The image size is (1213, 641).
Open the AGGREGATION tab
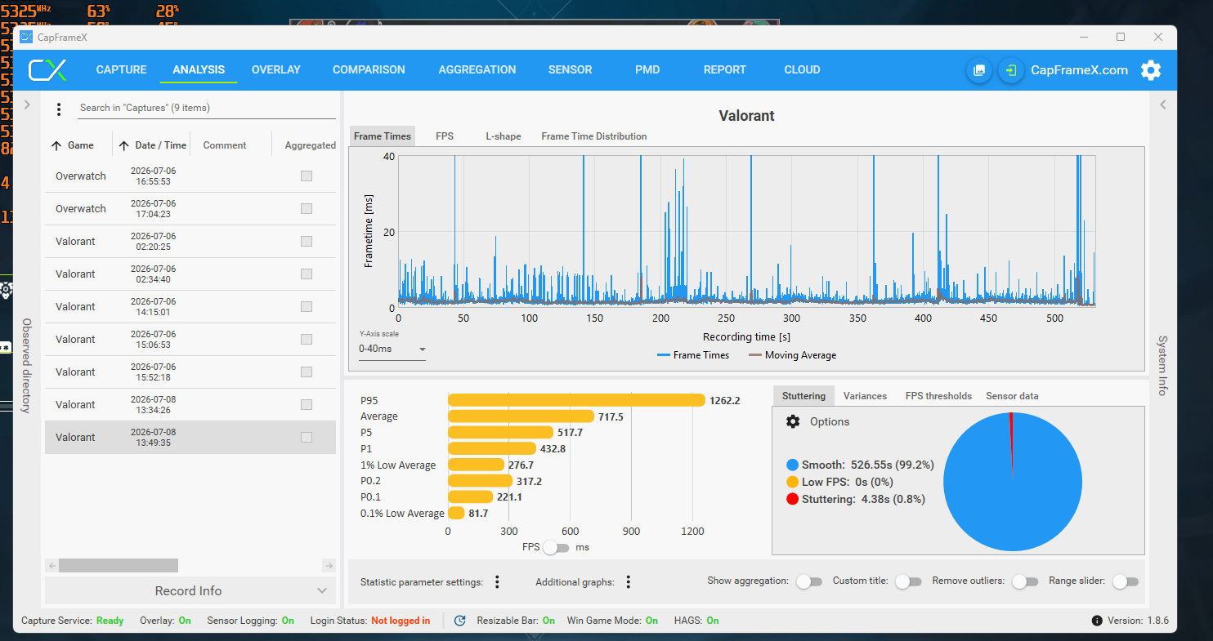click(x=477, y=70)
